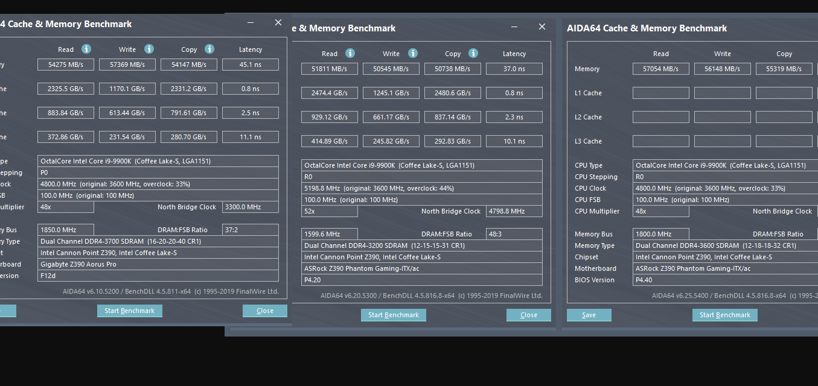
Task: Click the 1599.6 MHz memory bus field
Action: (x=330, y=234)
